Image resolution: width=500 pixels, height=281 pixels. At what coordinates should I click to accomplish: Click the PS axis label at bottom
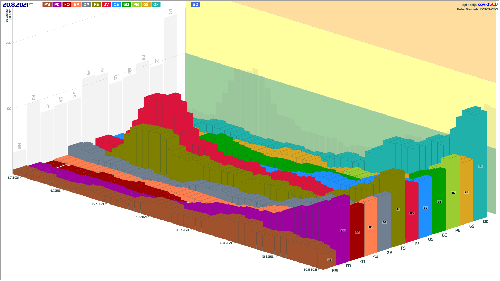point(403,248)
